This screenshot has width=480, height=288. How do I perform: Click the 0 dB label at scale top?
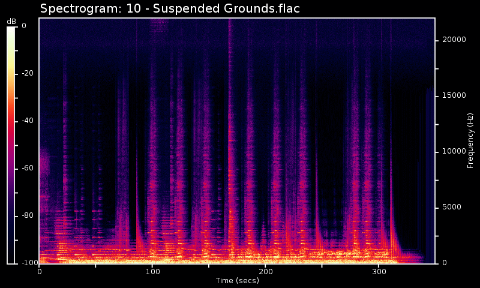[x=24, y=26]
